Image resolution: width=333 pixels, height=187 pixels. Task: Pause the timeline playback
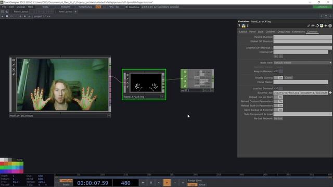coord(151,182)
